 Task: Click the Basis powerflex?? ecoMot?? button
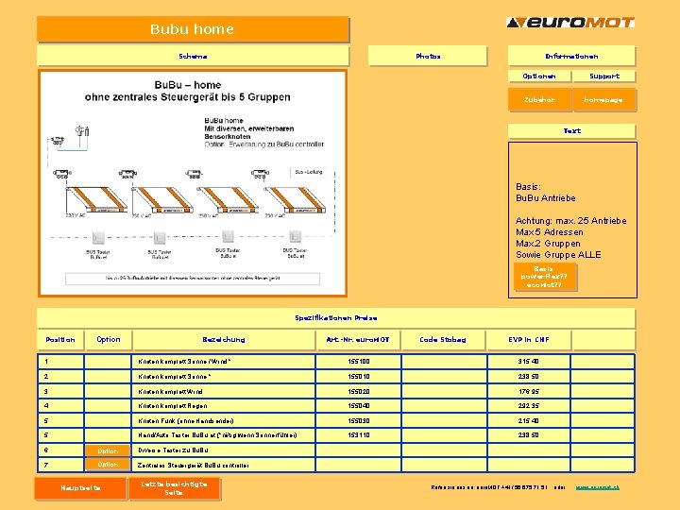coord(545,277)
